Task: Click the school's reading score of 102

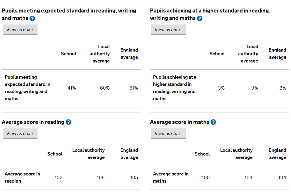Action: (58, 178)
